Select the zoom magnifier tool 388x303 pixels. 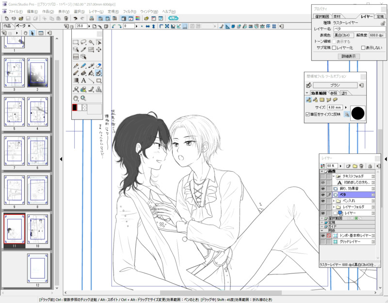coord(83,98)
